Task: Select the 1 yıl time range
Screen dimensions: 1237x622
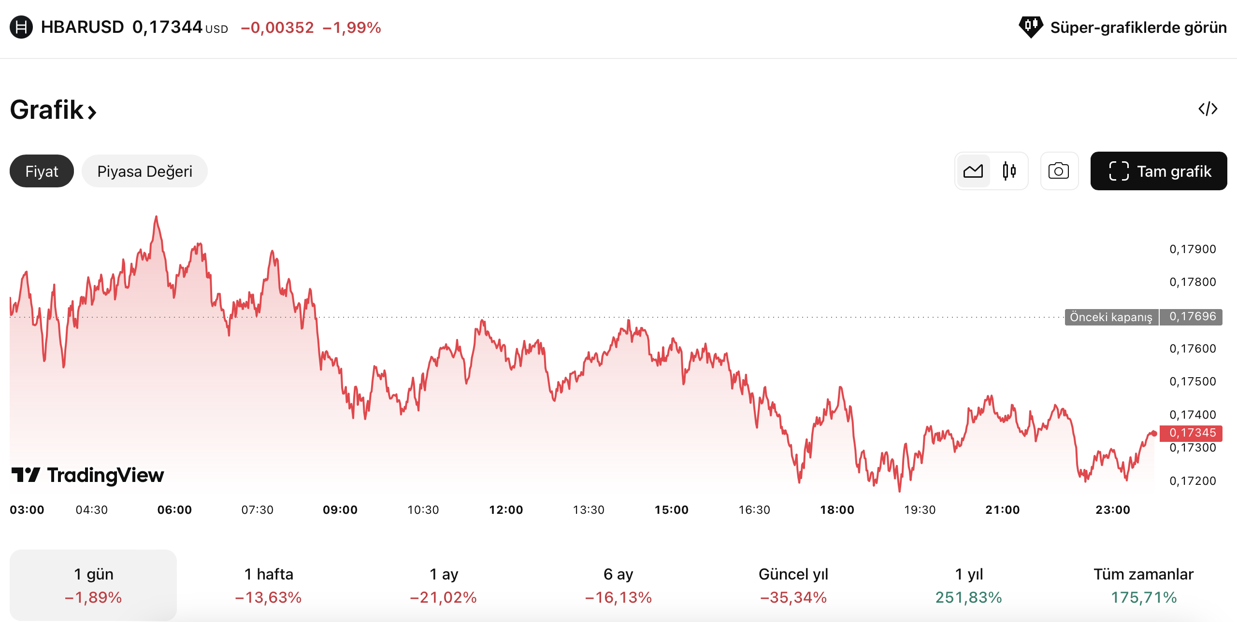Action: click(968, 585)
